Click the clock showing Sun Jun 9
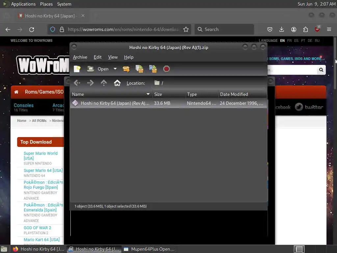Viewport: 337px width, 253px height. tap(316, 4)
